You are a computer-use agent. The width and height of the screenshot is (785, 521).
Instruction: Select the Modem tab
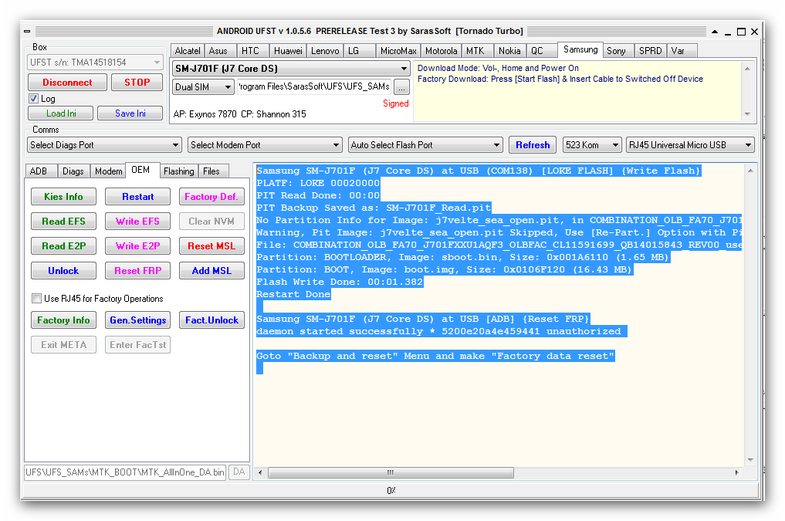click(x=109, y=171)
